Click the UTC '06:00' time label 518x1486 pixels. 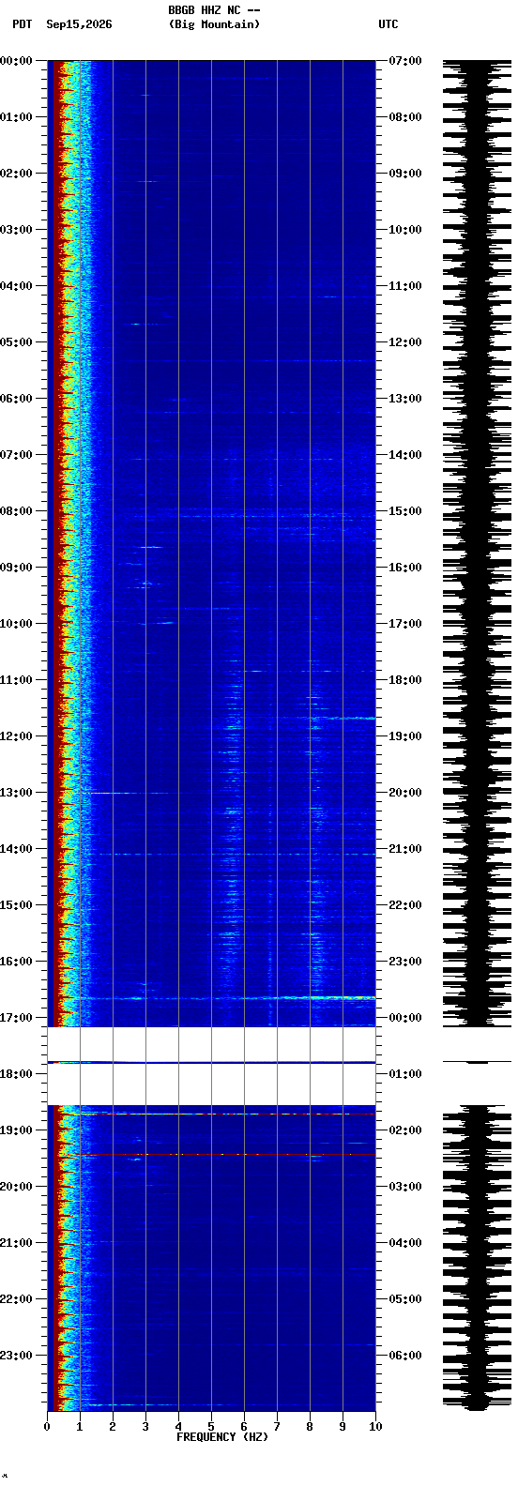tap(404, 1356)
